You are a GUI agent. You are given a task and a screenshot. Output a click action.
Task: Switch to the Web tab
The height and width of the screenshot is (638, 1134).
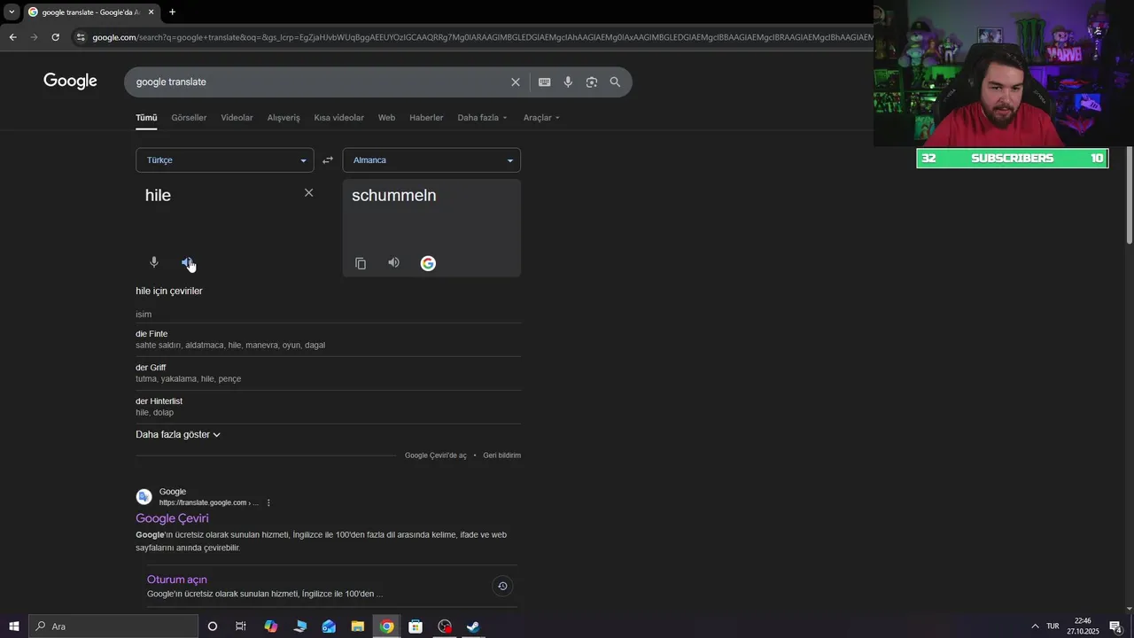386,118
